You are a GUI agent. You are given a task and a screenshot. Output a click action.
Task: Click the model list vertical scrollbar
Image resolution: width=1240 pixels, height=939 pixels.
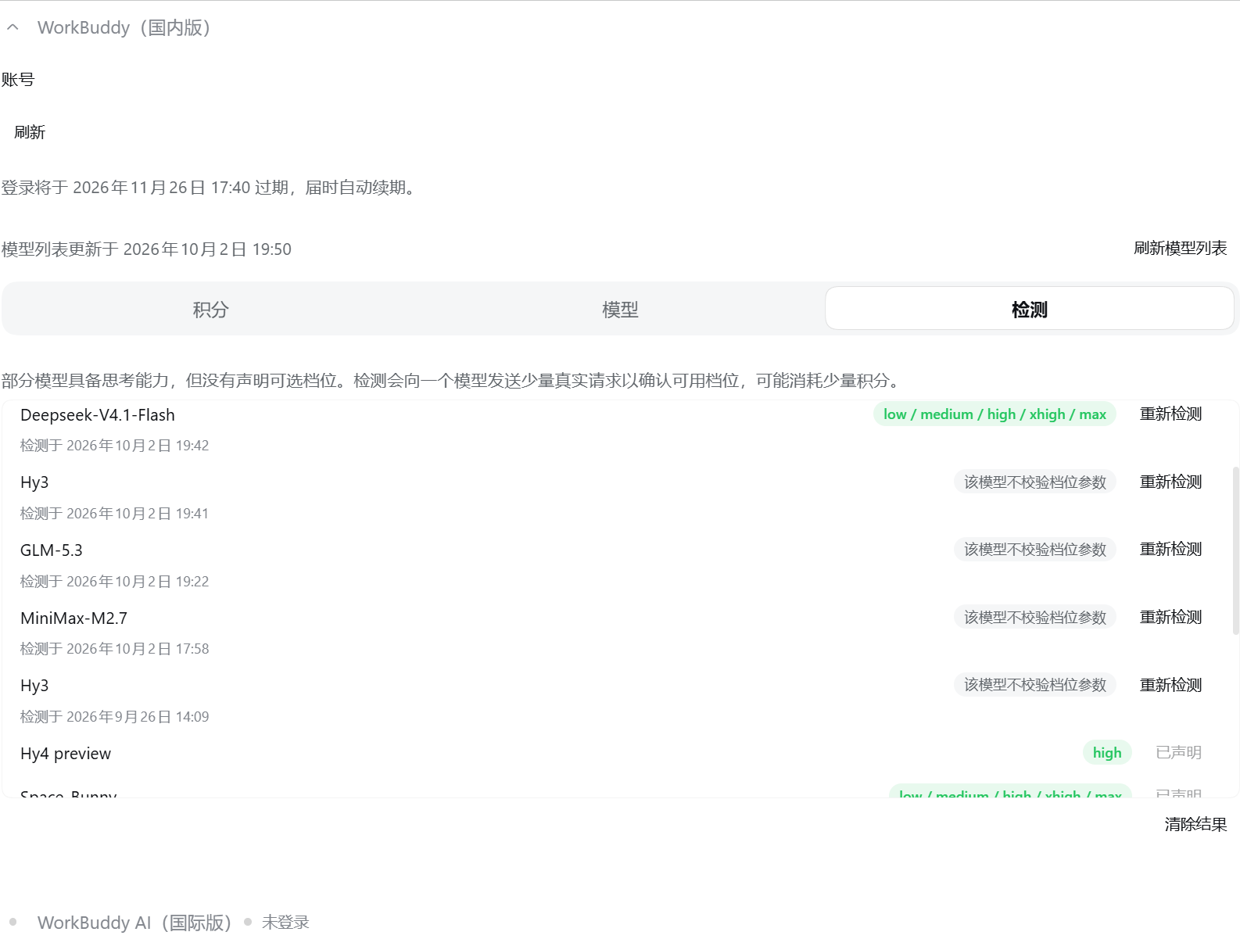[1235, 550]
